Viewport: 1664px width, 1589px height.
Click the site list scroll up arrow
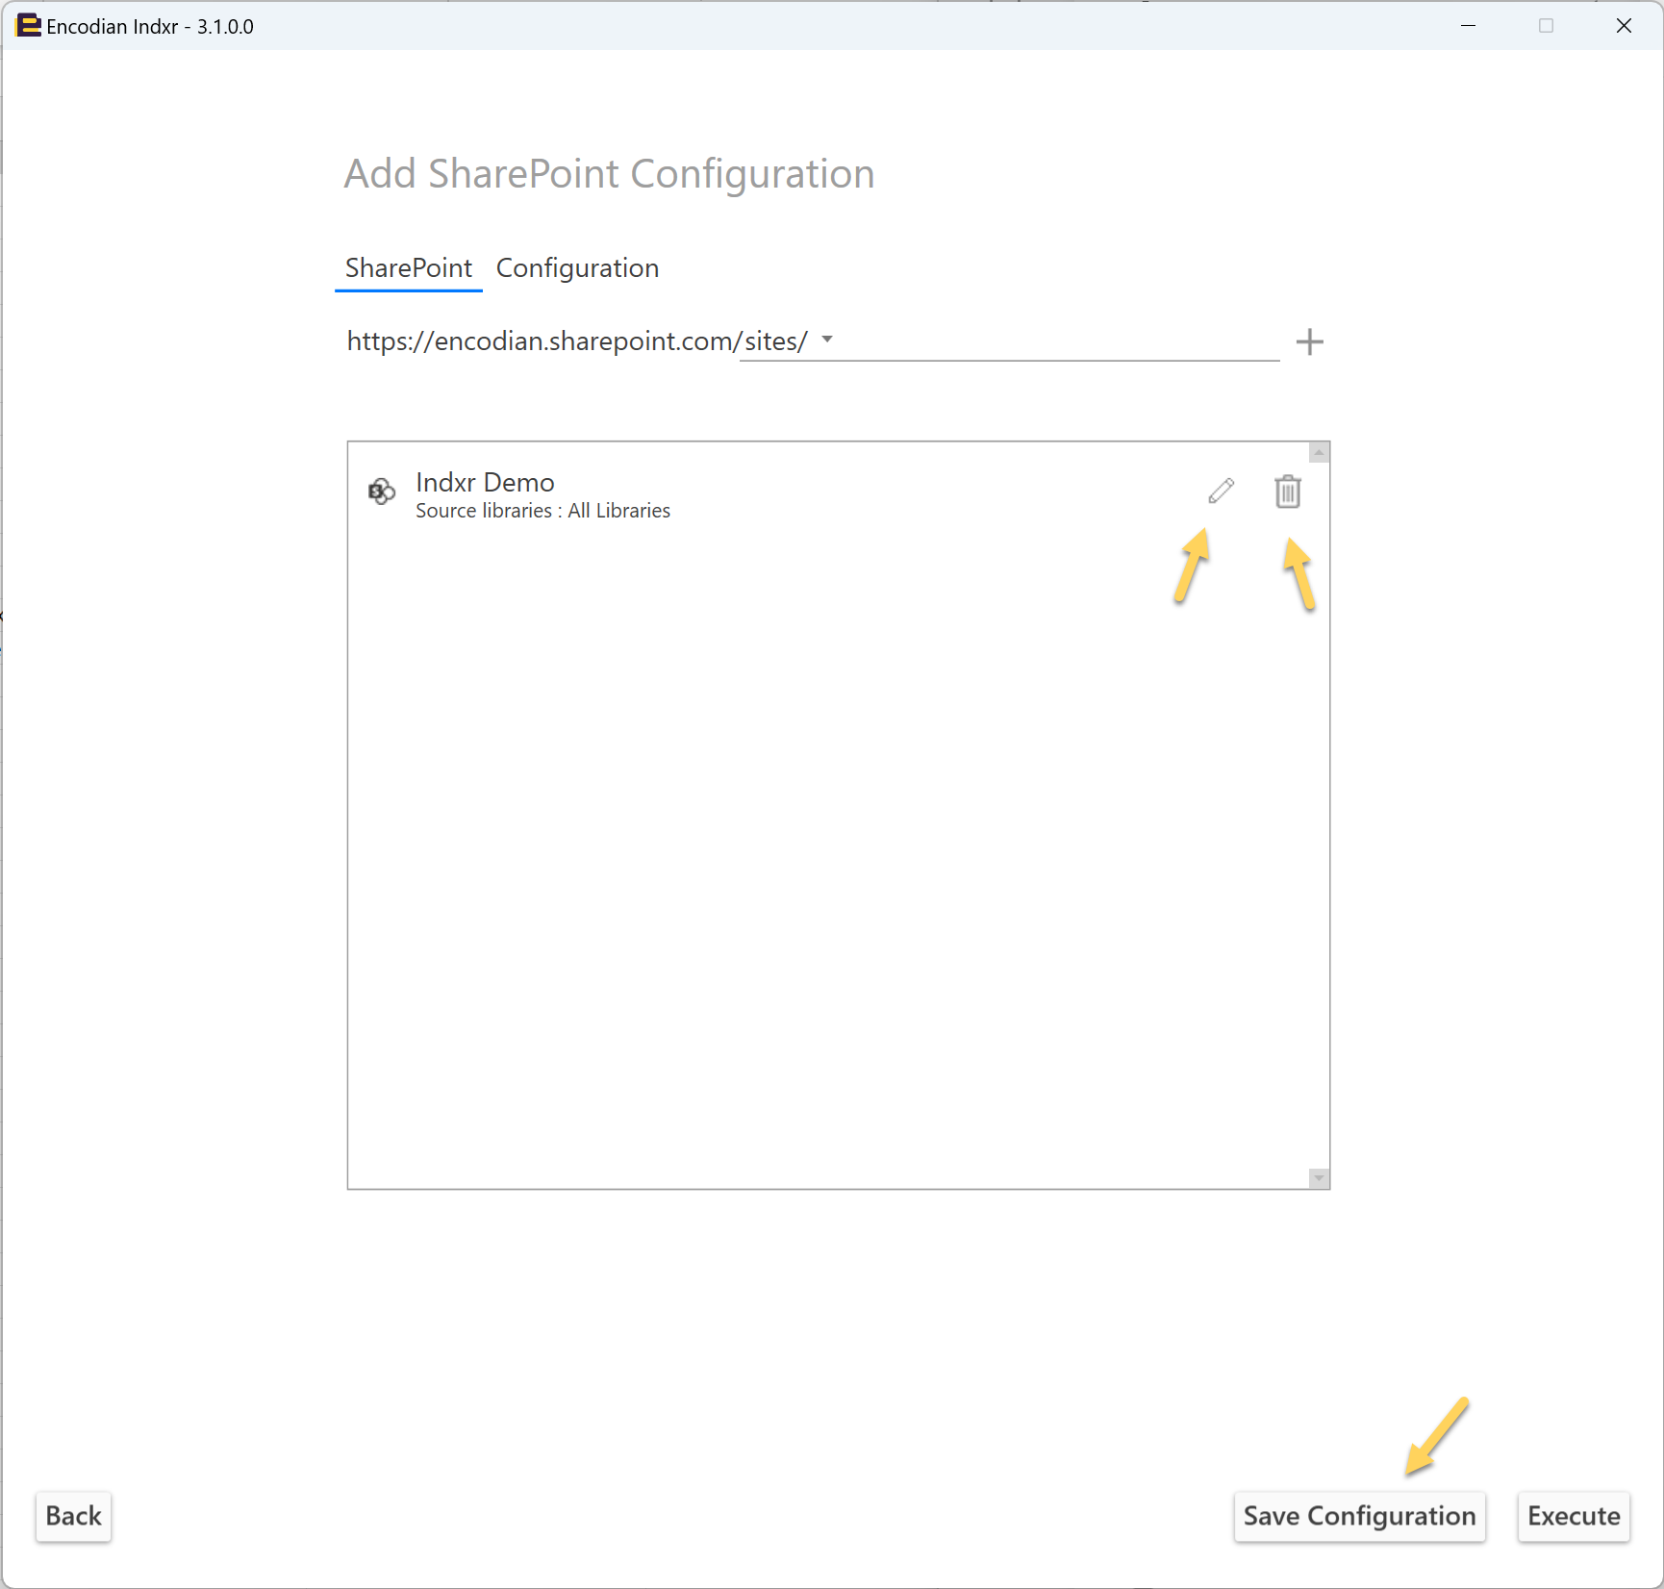pyautogui.click(x=1319, y=452)
